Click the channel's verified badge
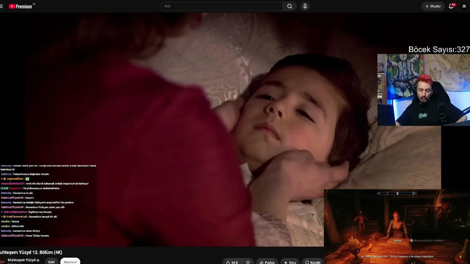Image resolution: width=470 pixels, height=264 pixels. point(38,260)
